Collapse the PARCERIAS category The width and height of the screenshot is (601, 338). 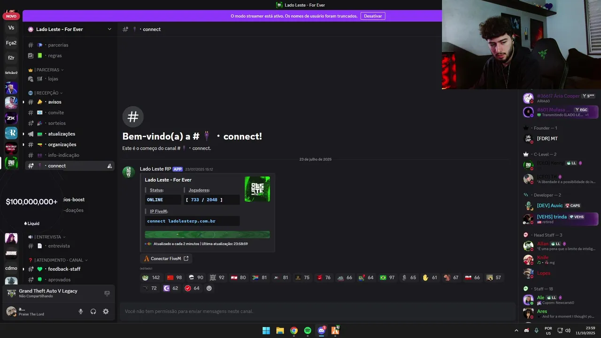(49, 70)
